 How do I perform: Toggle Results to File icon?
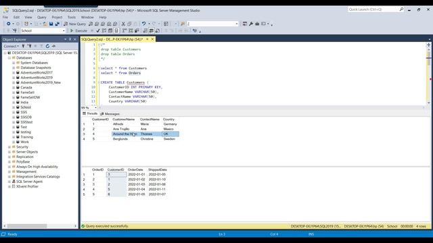click(158, 30)
